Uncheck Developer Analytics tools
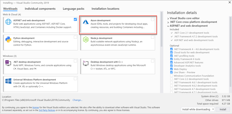The height and width of the screenshot is (114, 232). (171, 66)
